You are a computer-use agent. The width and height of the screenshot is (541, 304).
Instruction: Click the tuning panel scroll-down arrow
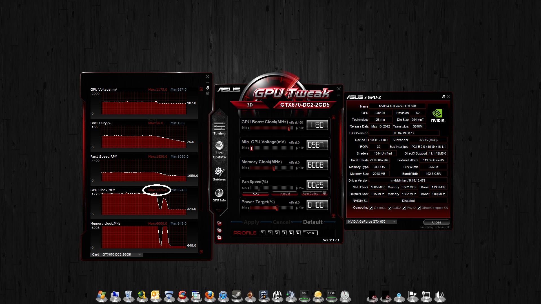coord(334,216)
